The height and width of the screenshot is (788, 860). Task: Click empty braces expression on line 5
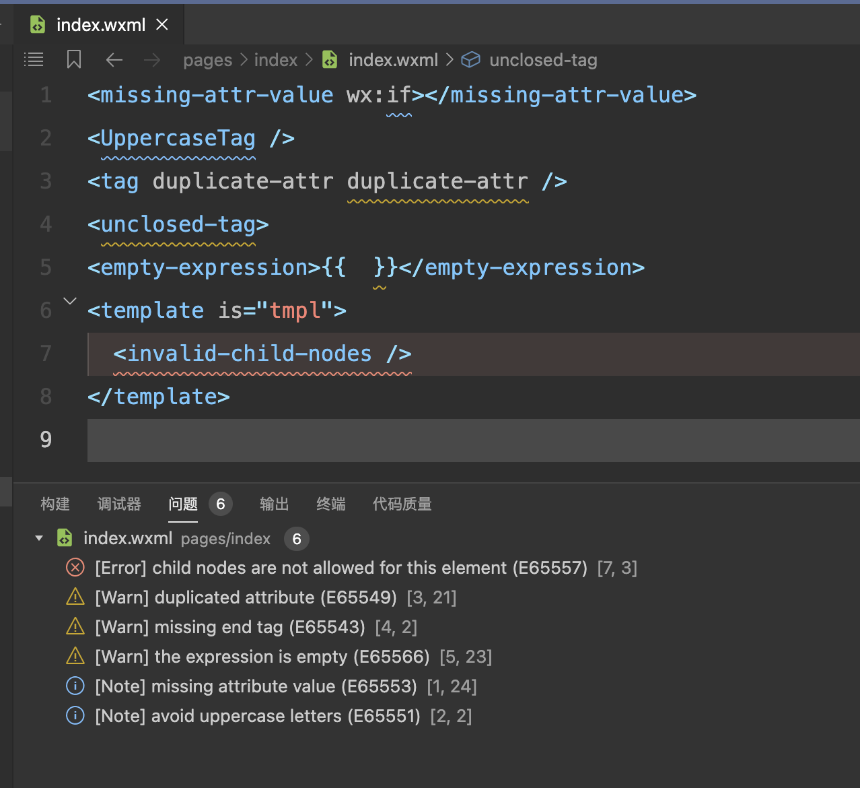click(360, 267)
